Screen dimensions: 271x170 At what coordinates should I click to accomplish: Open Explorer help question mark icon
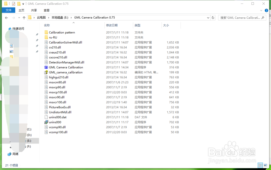[266, 11]
